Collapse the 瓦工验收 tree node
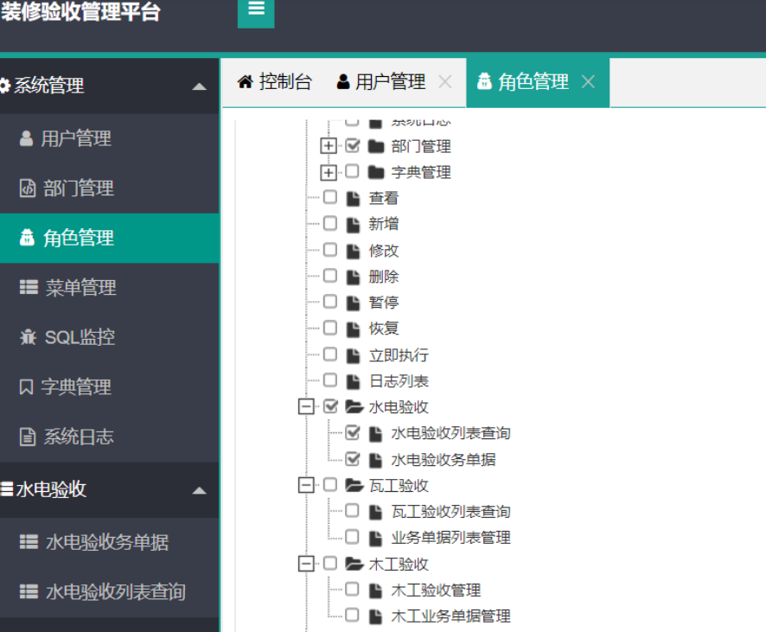Viewport: 766px width, 632px height. (x=306, y=485)
